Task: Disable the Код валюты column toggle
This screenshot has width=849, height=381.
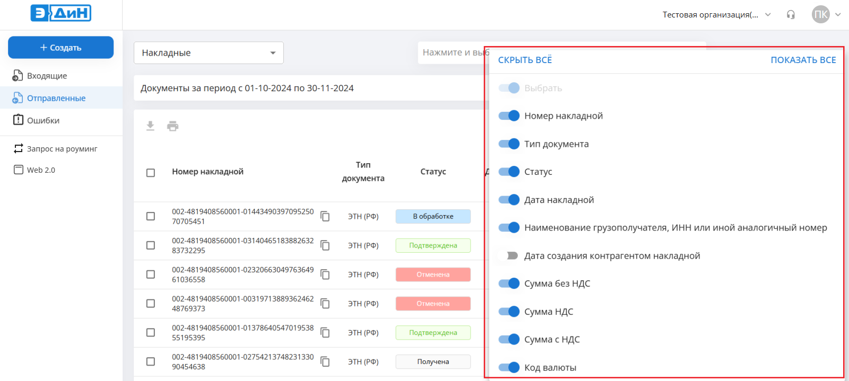Action: (x=509, y=367)
